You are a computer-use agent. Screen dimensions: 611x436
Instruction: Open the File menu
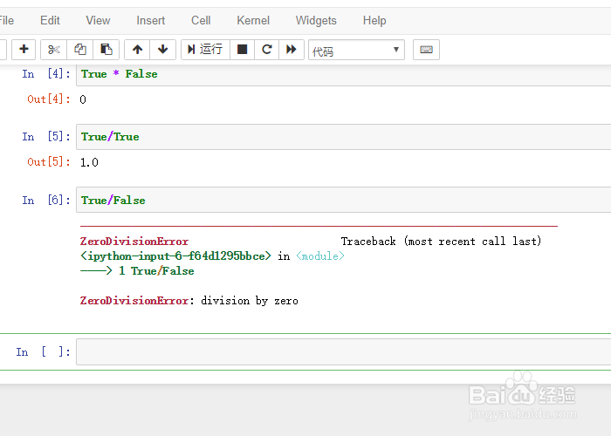pyautogui.click(x=6, y=20)
